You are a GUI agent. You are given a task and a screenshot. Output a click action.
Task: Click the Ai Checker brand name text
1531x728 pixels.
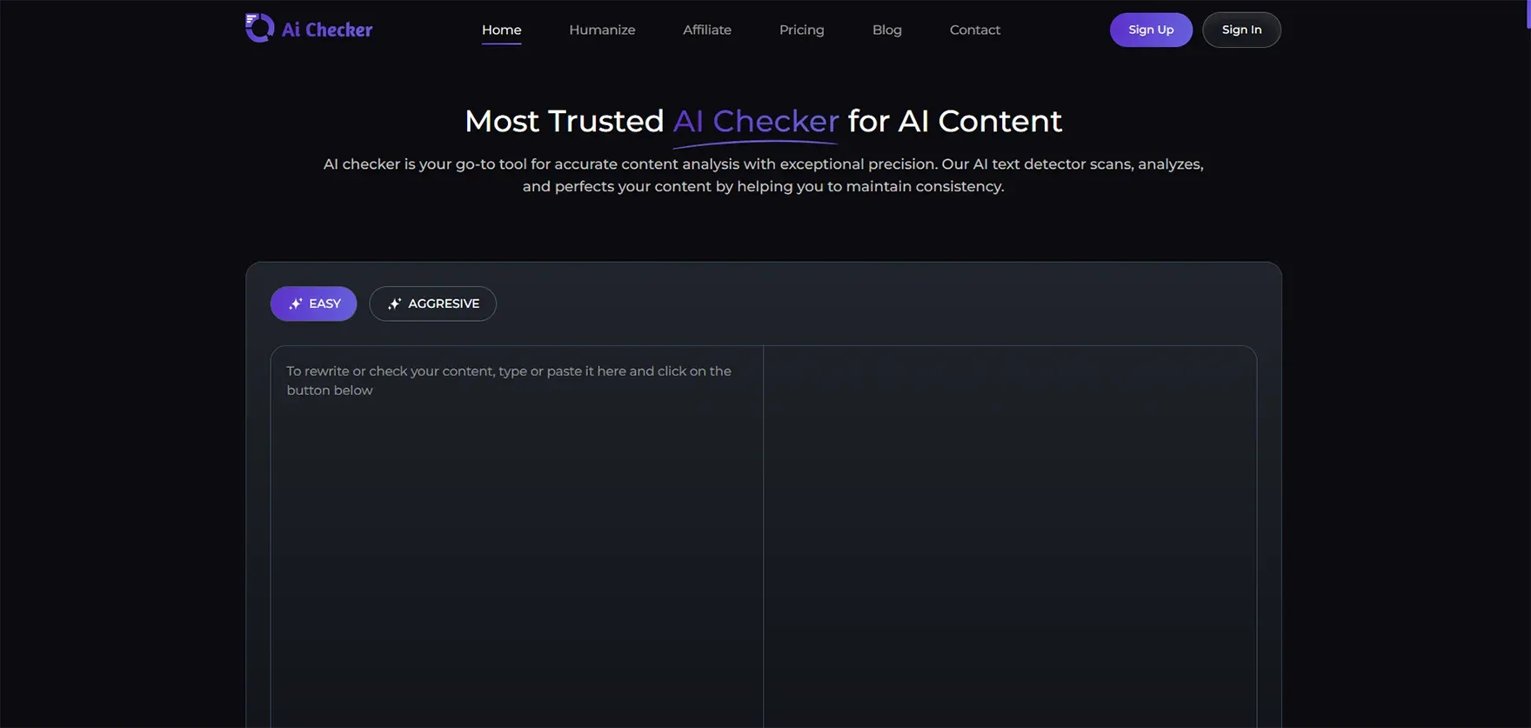(327, 30)
